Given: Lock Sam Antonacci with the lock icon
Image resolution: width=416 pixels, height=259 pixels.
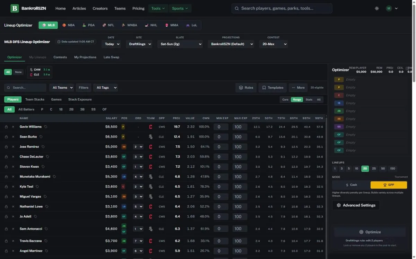Looking at the screenshot, I should (x=6, y=229).
